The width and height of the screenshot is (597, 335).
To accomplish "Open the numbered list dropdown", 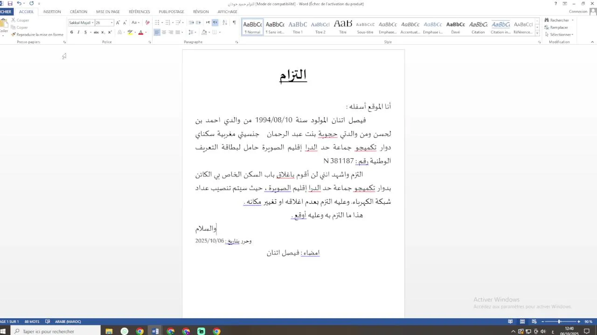I will click(x=173, y=22).
